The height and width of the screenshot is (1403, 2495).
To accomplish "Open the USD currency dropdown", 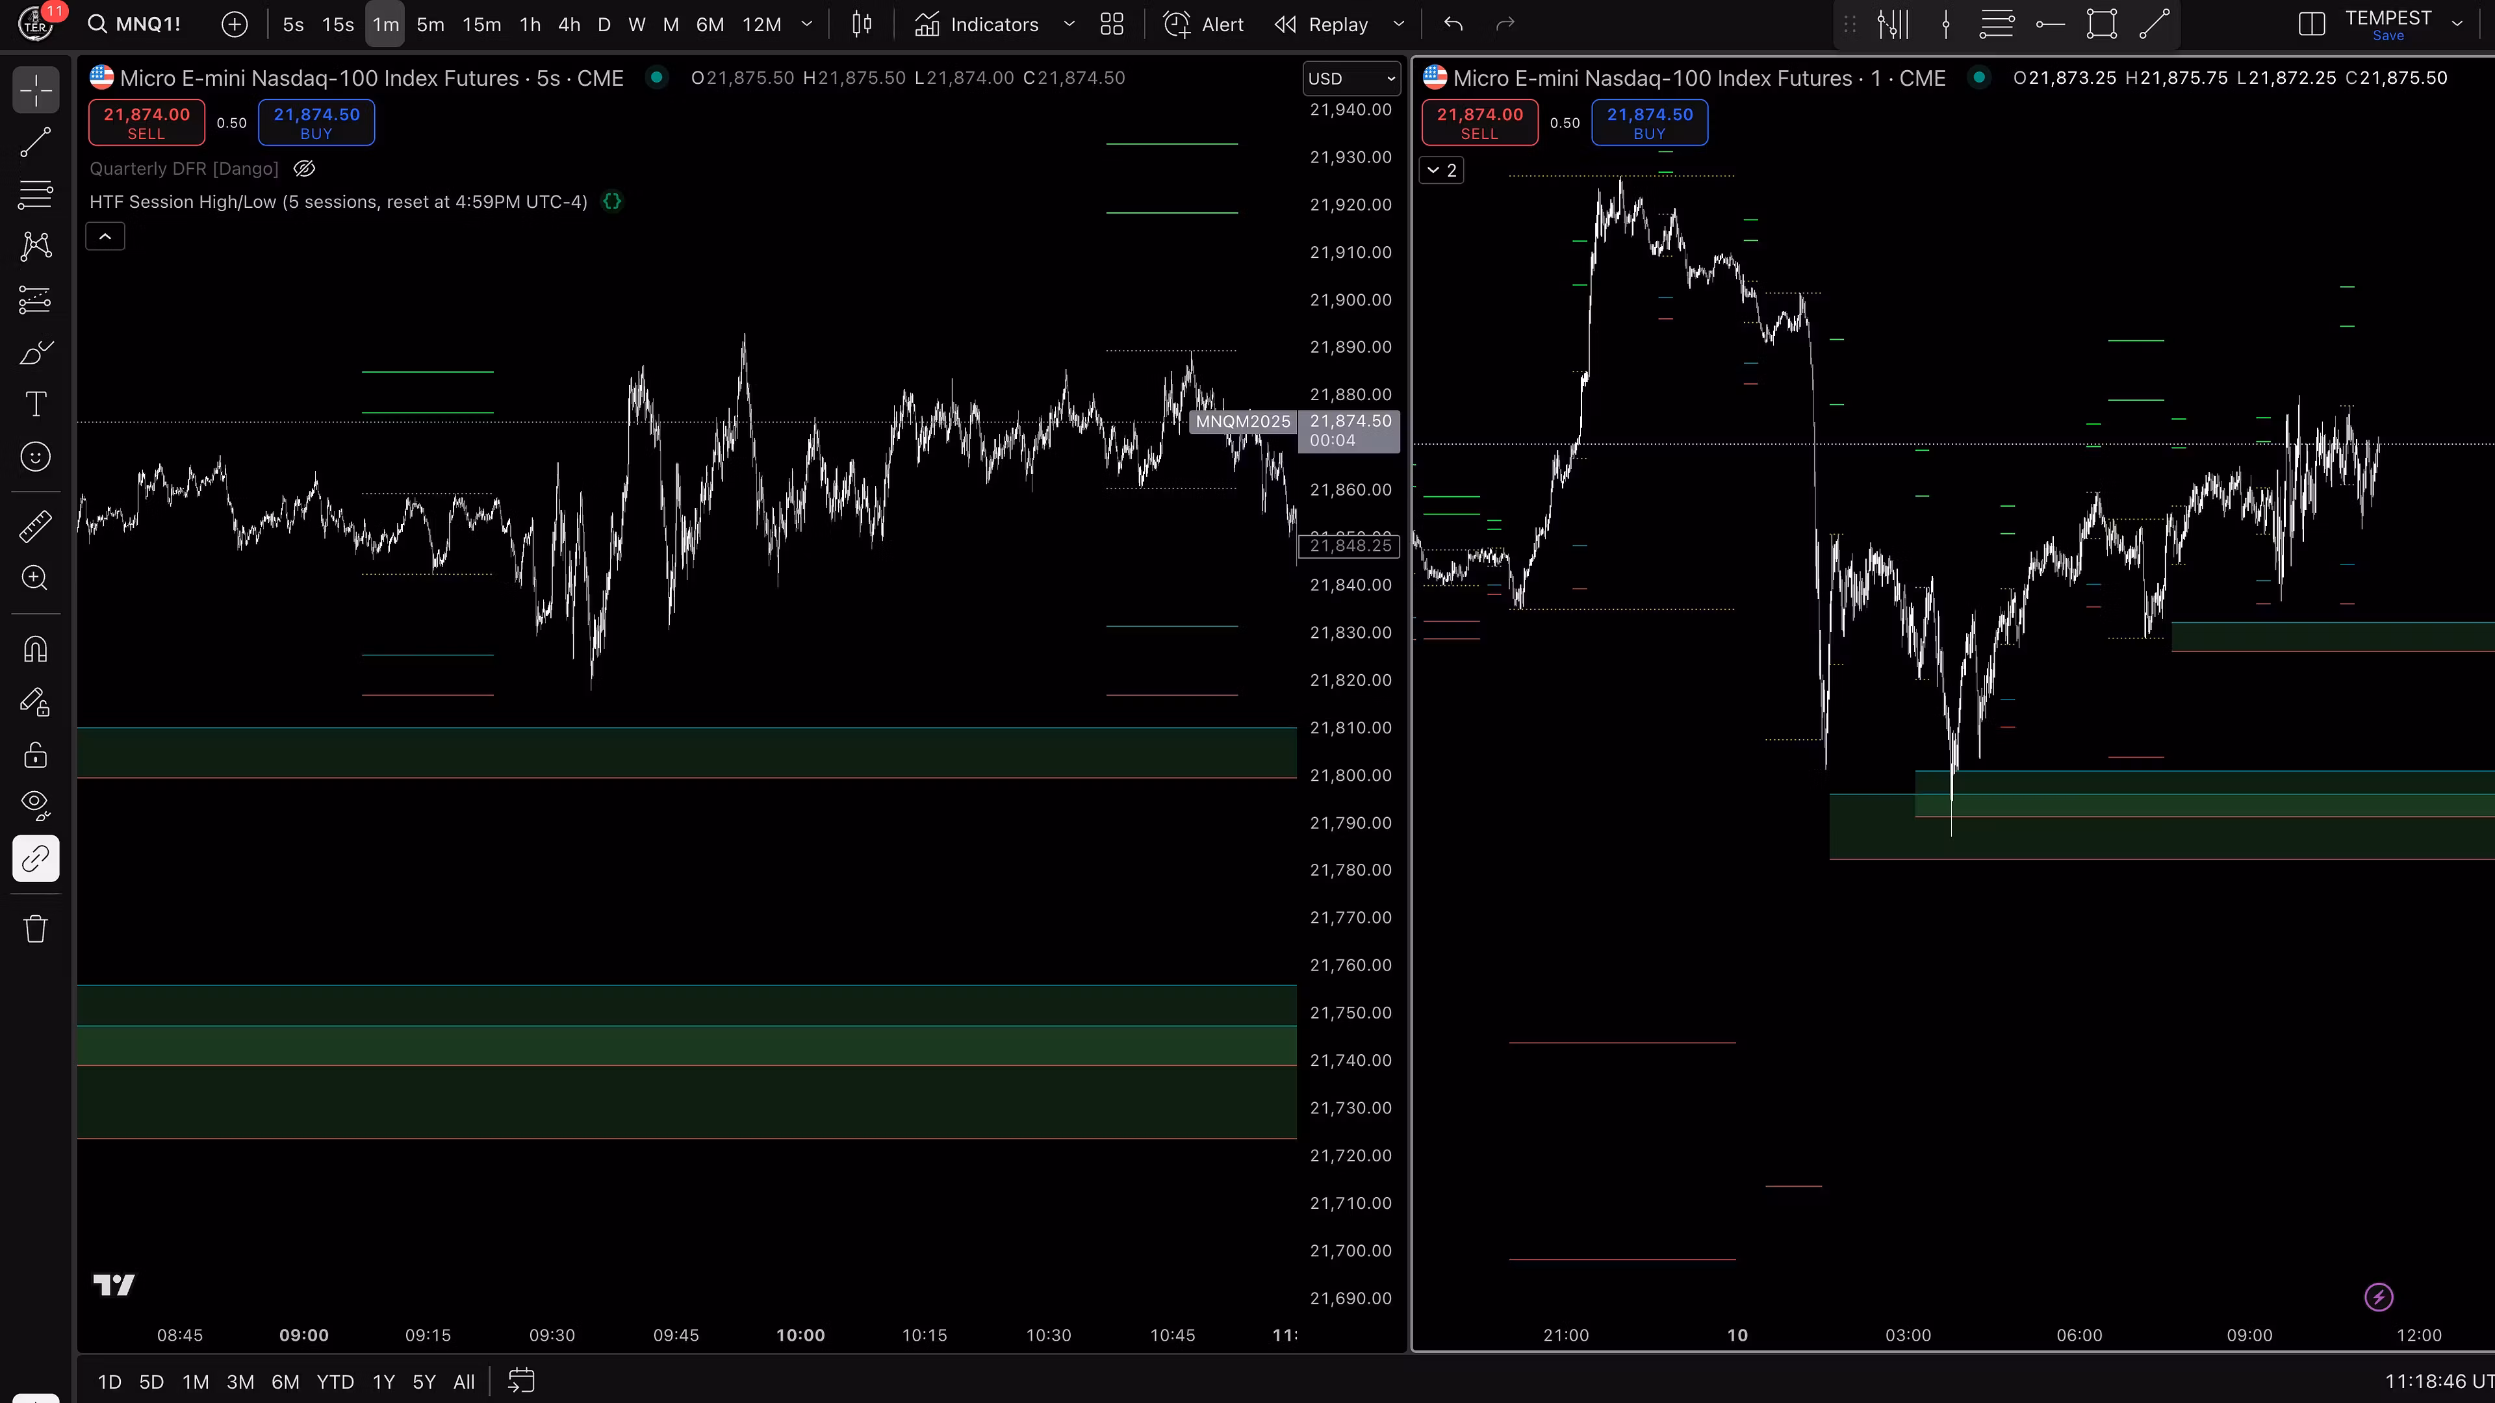I will [x=1350, y=79].
